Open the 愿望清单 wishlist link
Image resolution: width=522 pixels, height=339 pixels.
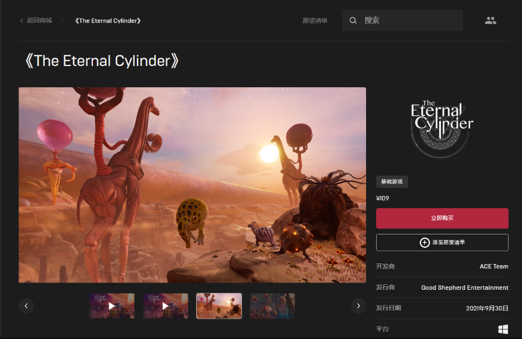pyautogui.click(x=315, y=21)
